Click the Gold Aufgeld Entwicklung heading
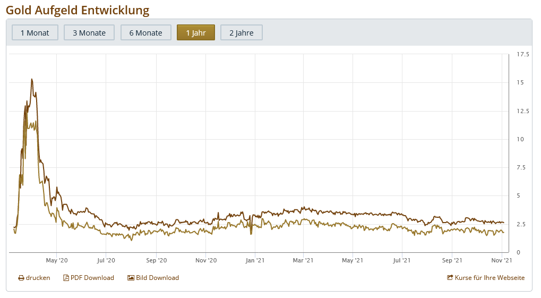 tap(78, 10)
